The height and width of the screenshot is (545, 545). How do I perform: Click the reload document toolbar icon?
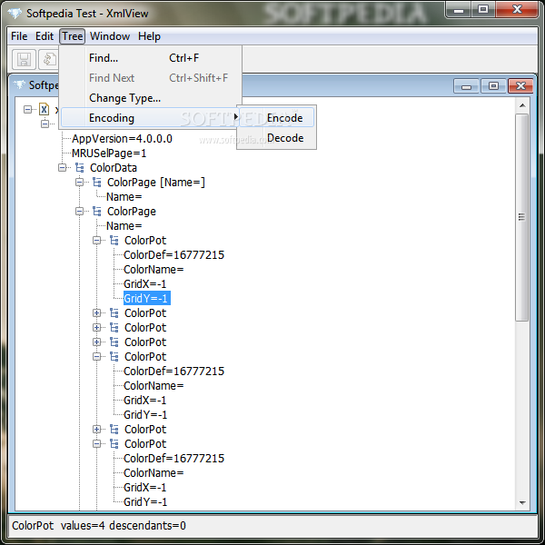[x=48, y=59]
